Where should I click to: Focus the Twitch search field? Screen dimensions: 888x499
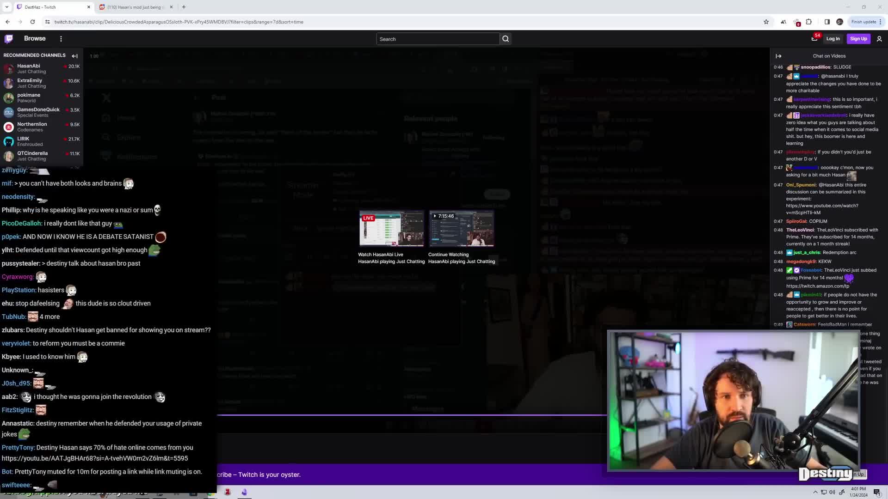[438, 39]
